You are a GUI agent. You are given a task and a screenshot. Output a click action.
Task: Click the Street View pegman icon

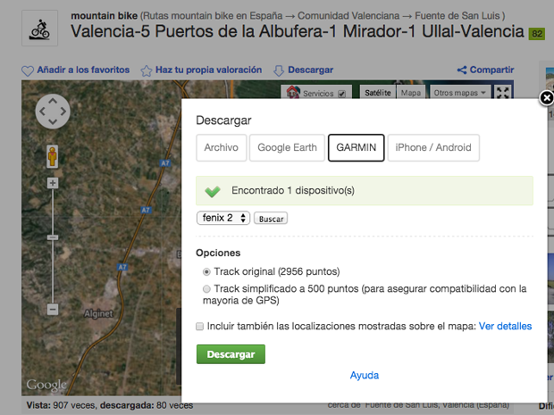pyautogui.click(x=53, y=156)
